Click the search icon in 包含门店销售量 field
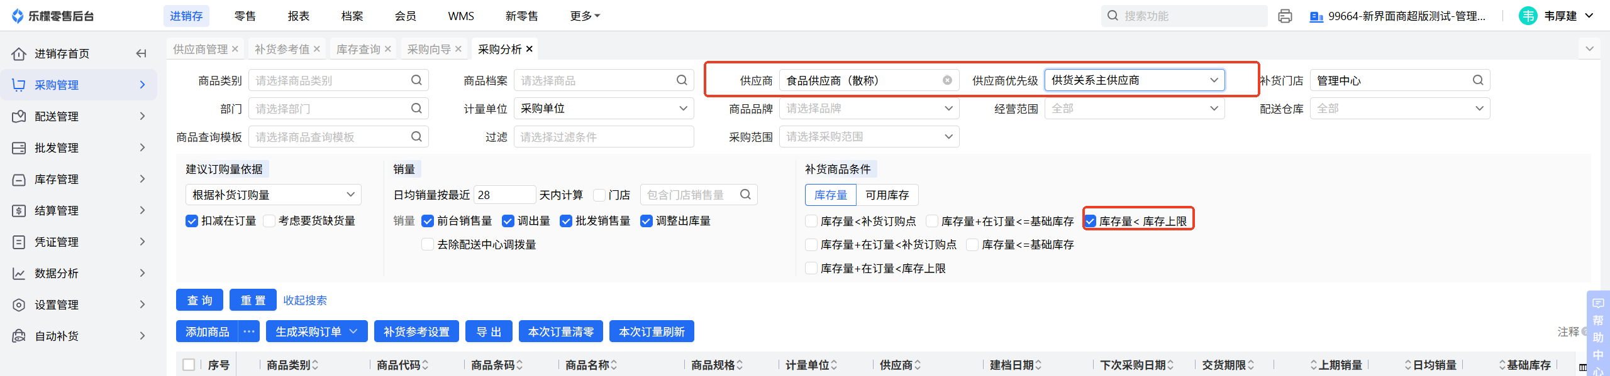This screenshot has width=1610, height=376. [745, 195]
